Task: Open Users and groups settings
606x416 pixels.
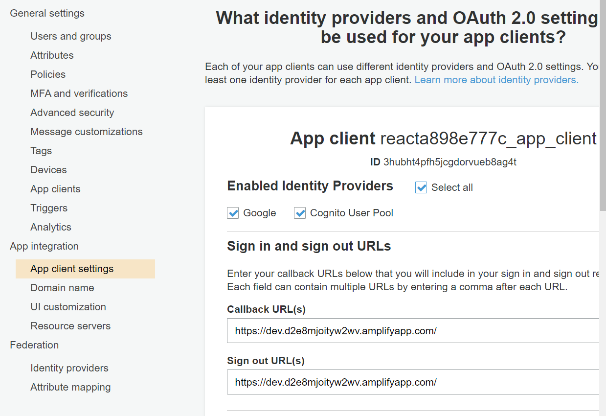Action: point(71,36)
